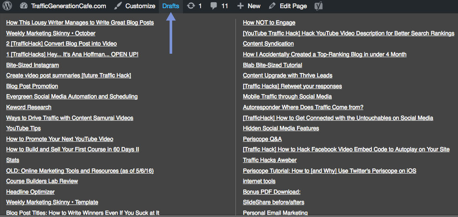This screenshot has width=458, height=217.
Task: Open Create video post summaries draft
Action: (68, 76)
